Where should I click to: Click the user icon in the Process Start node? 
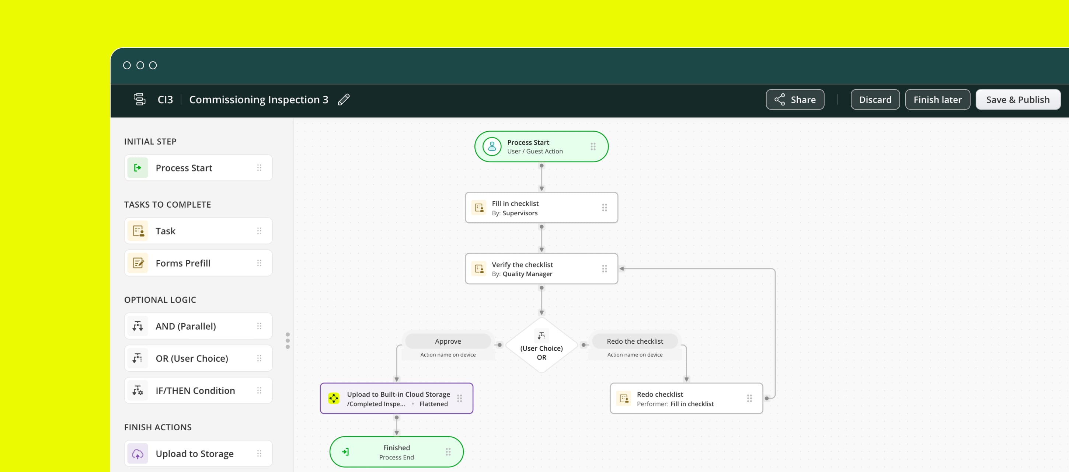pyautogui.click(x=492, y=146)
